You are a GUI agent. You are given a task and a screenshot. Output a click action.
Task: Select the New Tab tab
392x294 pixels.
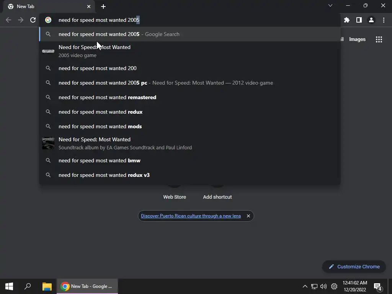click(x=49, y=7)
